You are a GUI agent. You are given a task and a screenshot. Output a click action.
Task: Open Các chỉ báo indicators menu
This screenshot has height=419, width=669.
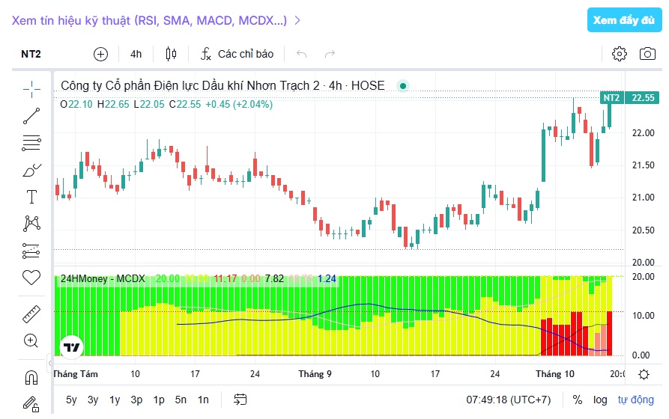(x=237, y=54)
